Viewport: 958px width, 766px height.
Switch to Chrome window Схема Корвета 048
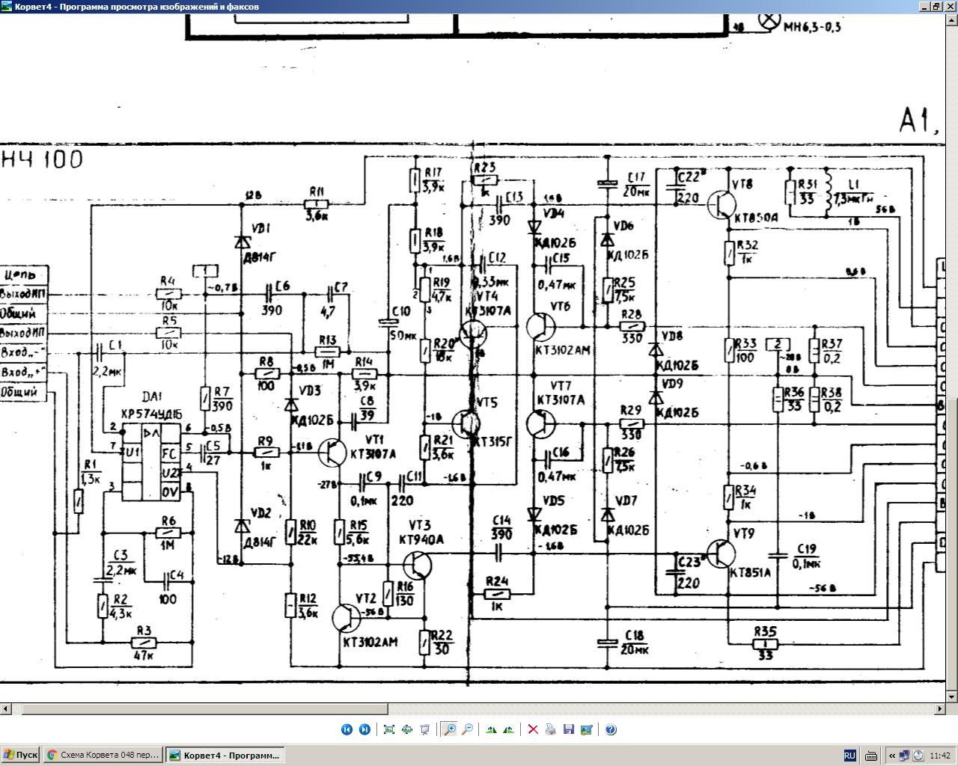pos(103,756)
